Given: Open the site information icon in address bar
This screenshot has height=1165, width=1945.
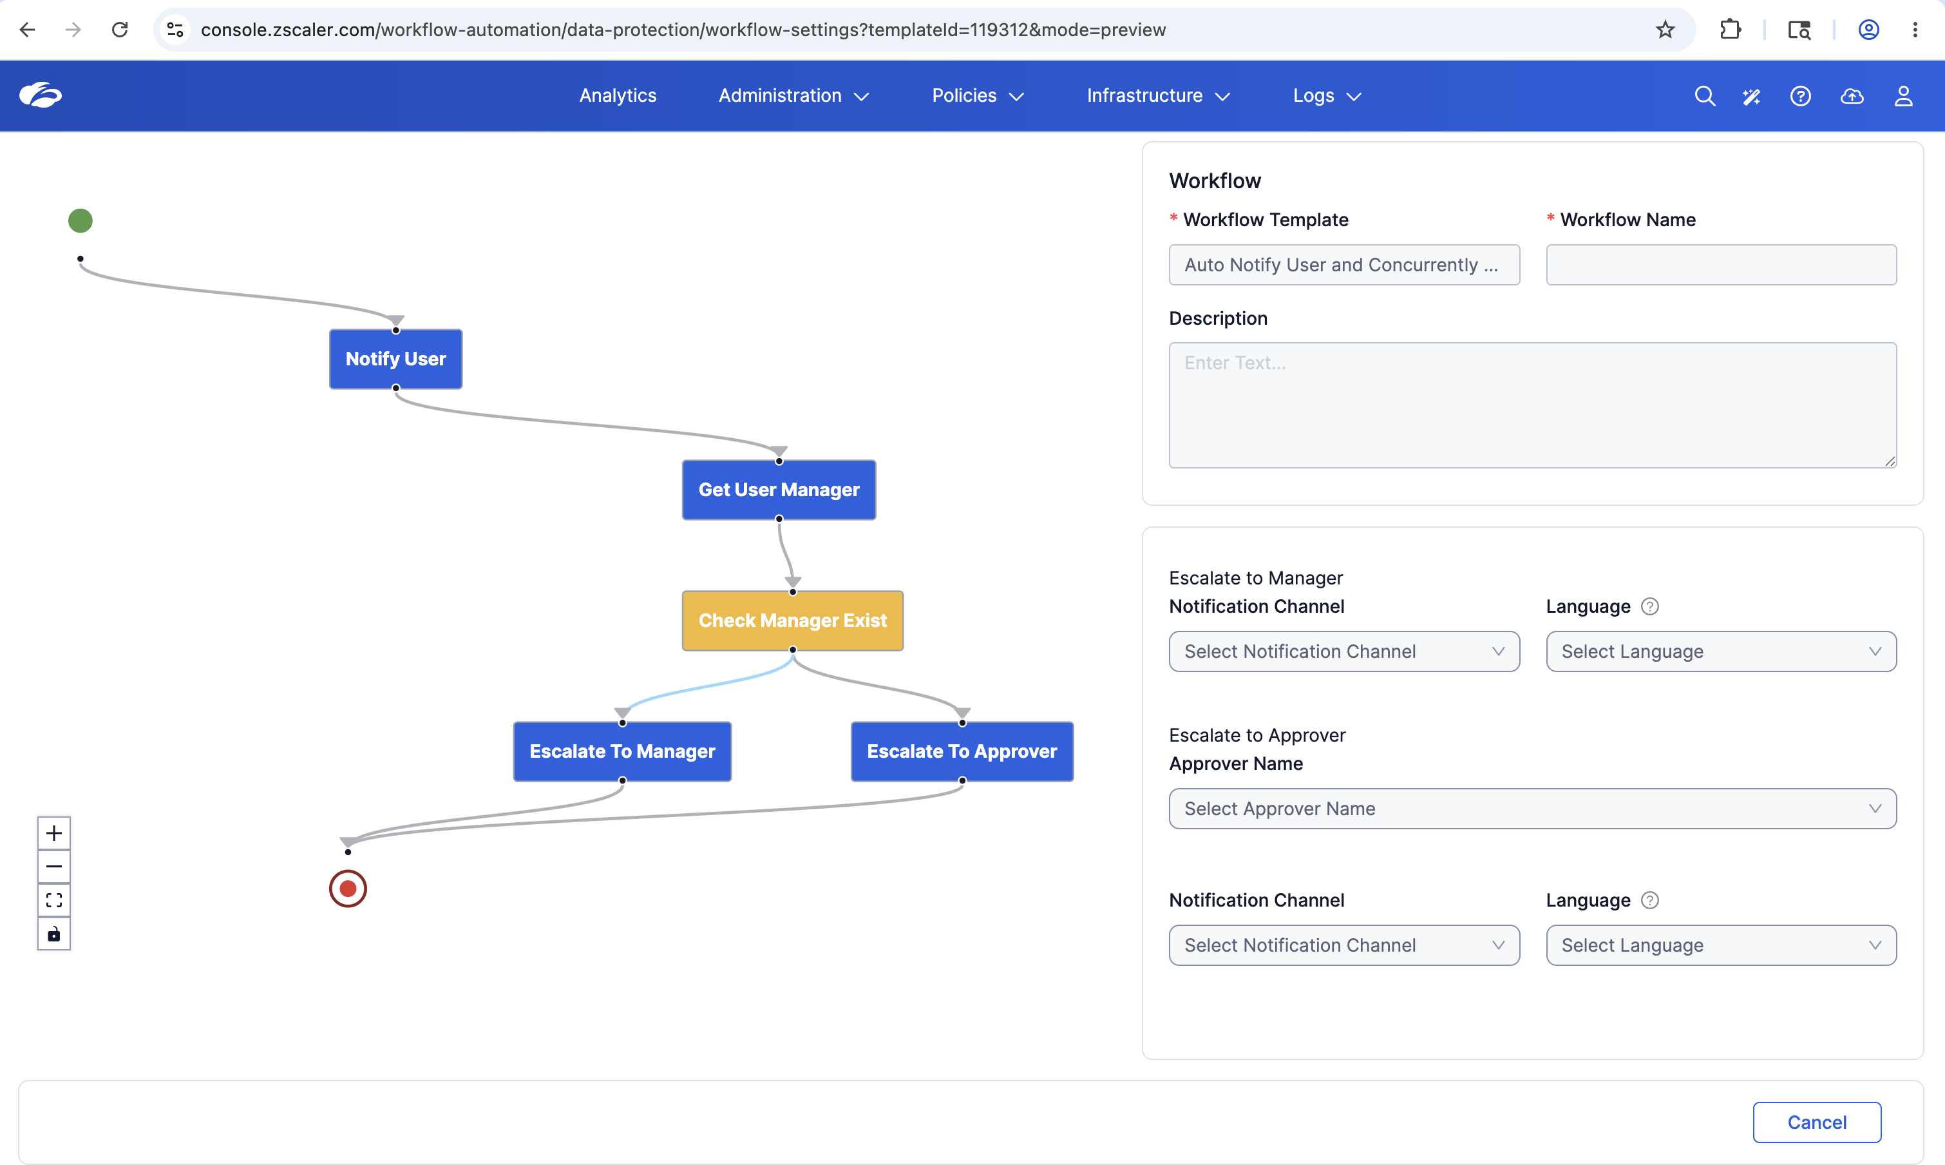Looking at the screenshot, I should tap(175, 30).
